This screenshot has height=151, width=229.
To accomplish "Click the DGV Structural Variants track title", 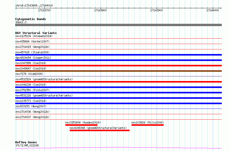I will [36, 33].
